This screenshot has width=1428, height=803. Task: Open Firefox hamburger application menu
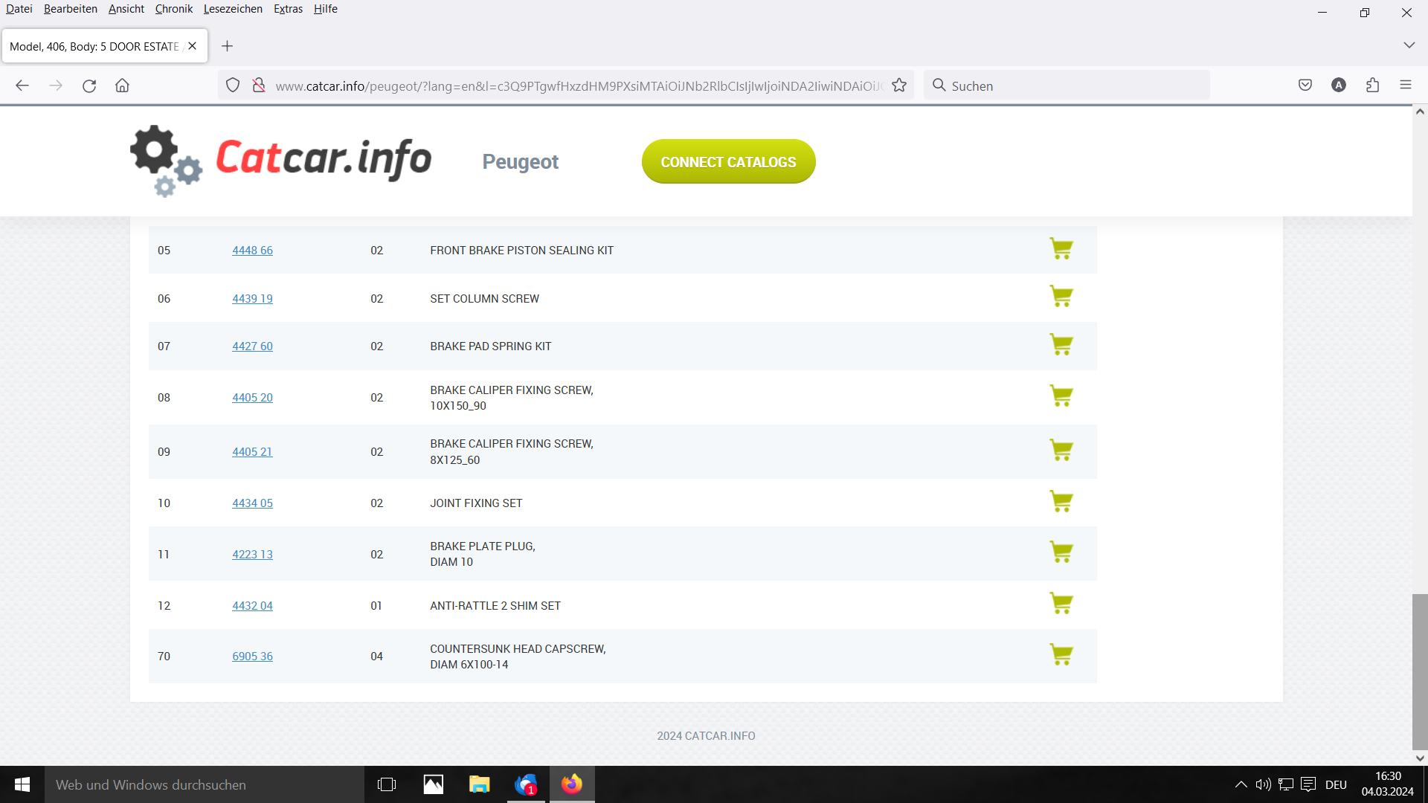1405,86
